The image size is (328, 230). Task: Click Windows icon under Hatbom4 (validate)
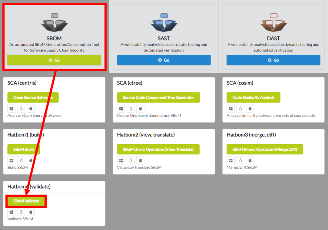click(12, 212)
